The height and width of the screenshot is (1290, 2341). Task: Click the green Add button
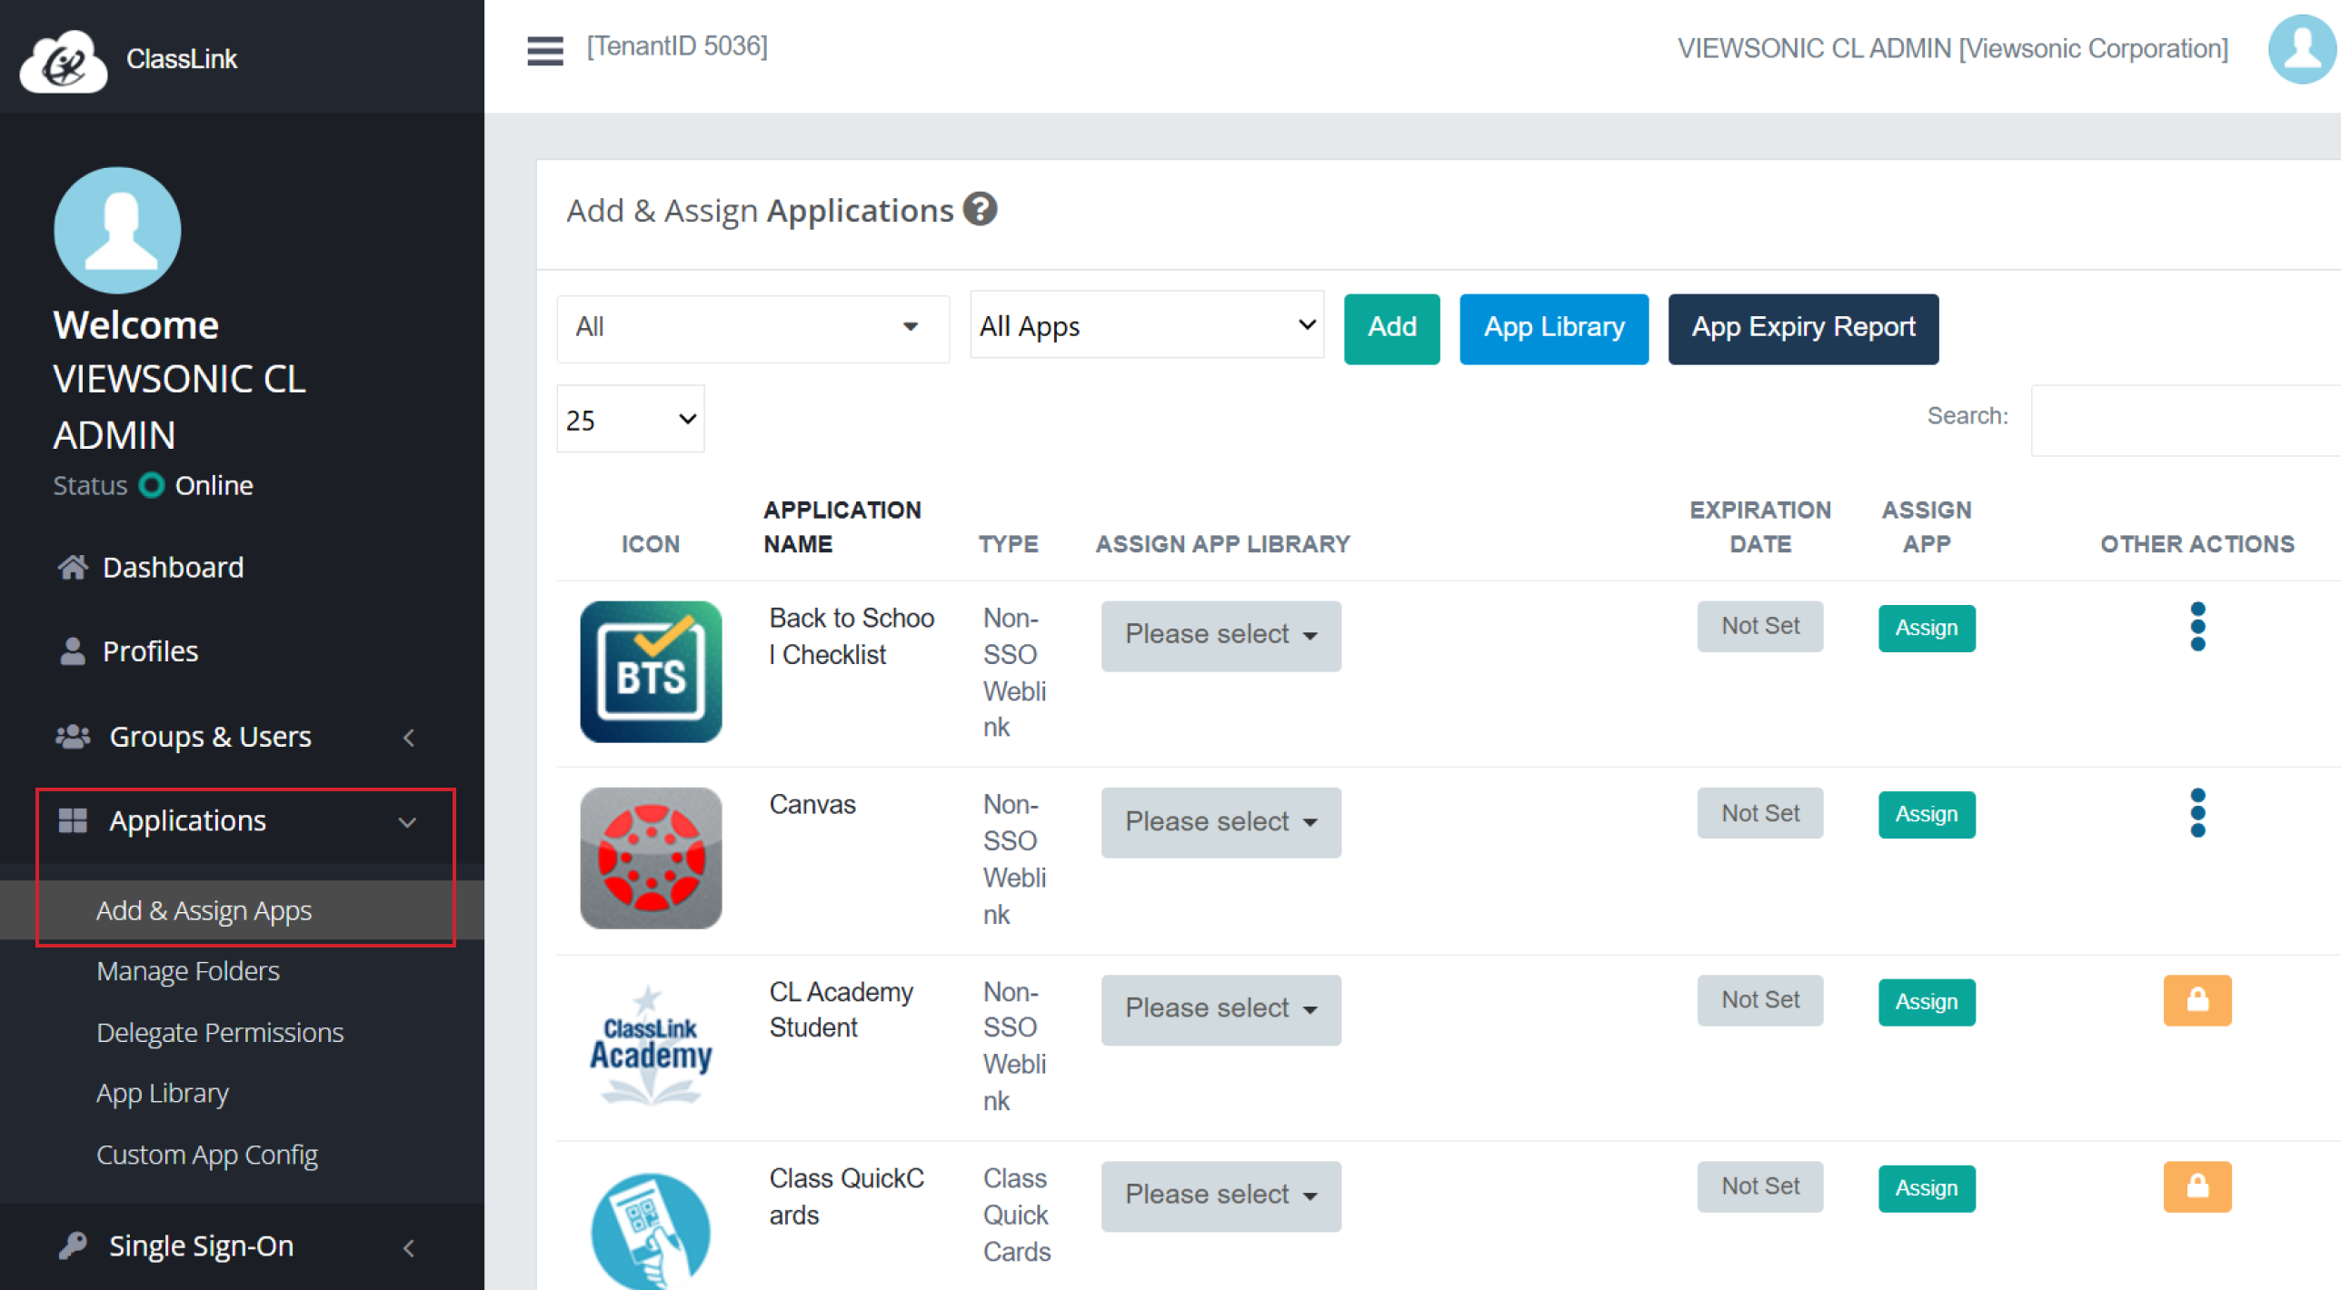coord(1390,328)
